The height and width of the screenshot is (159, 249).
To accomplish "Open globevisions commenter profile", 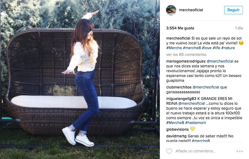I will [x=177, y=129].
